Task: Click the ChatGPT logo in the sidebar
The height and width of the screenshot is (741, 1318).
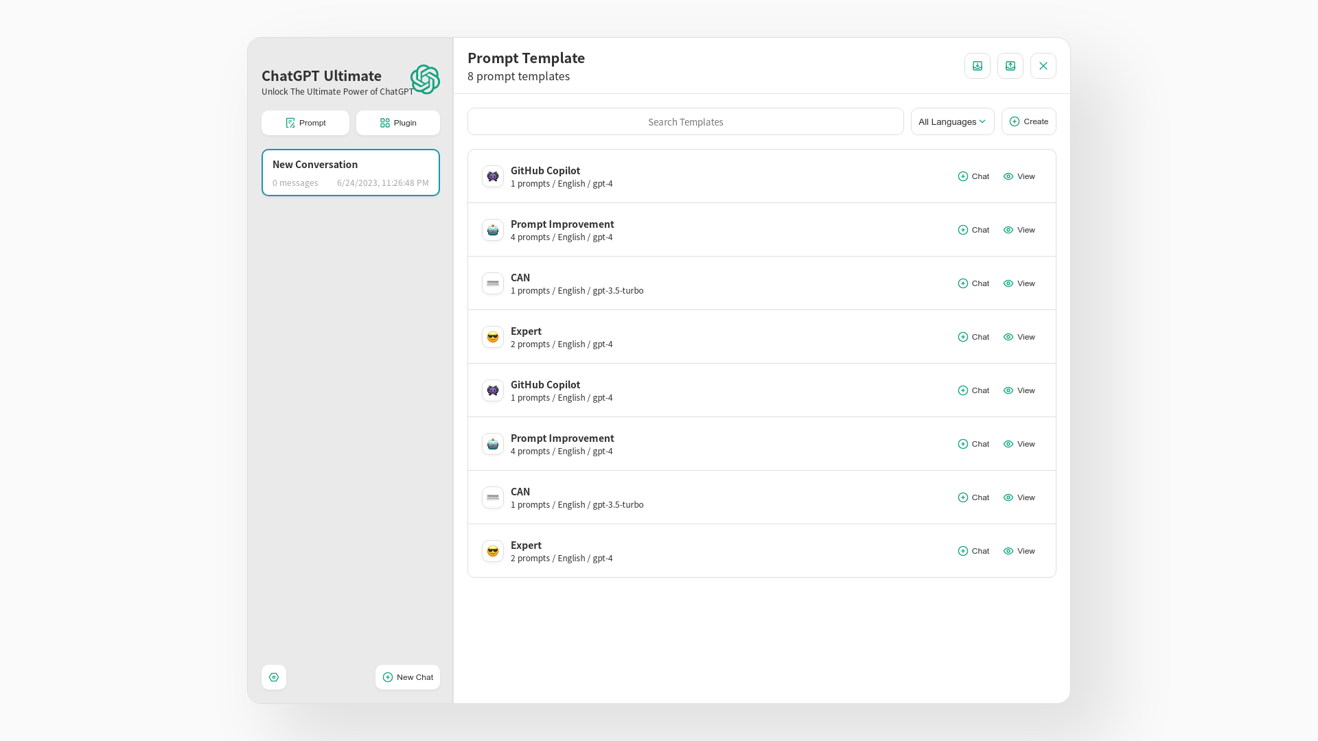Action: [425, 80]
